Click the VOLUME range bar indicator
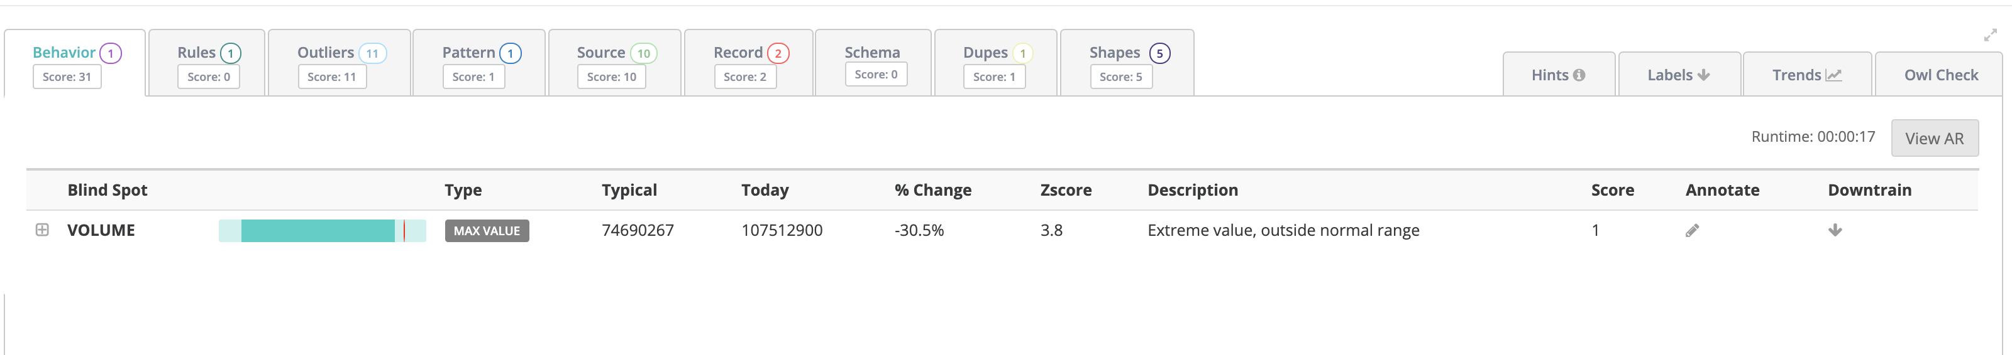Screen dimensions: 2012x355 322,230
